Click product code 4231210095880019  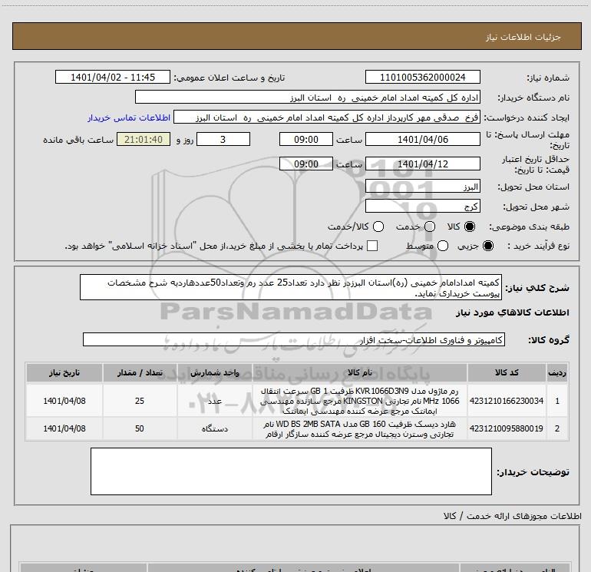pyautogui.click(x=507, y=428)
